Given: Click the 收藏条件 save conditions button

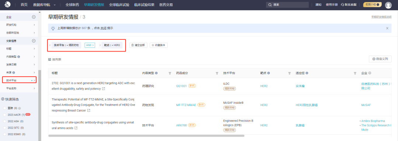Looking at the screenshot, I should tap(158, 45).
